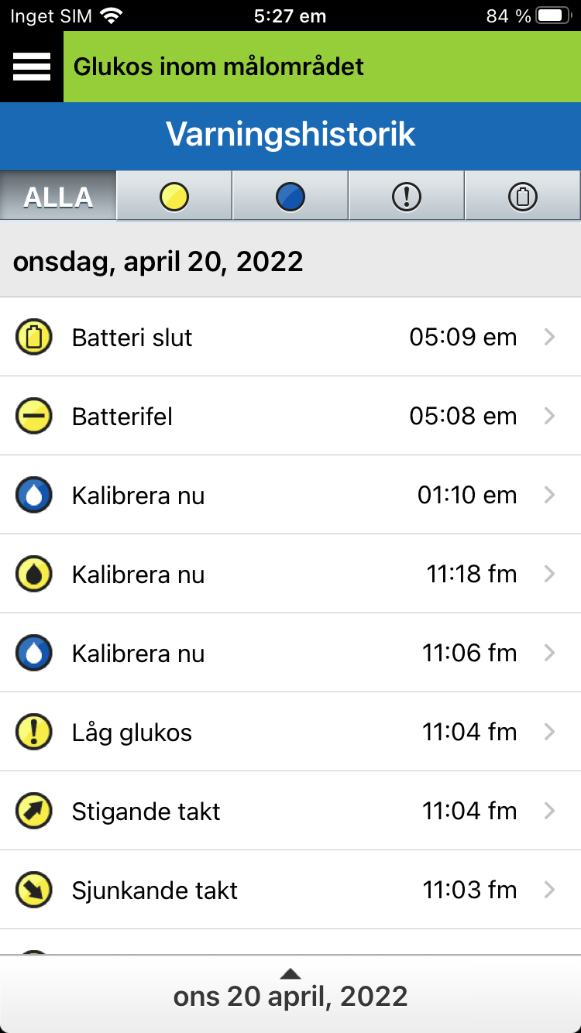Expand Låg glukos details chevron

click(549, 733)
